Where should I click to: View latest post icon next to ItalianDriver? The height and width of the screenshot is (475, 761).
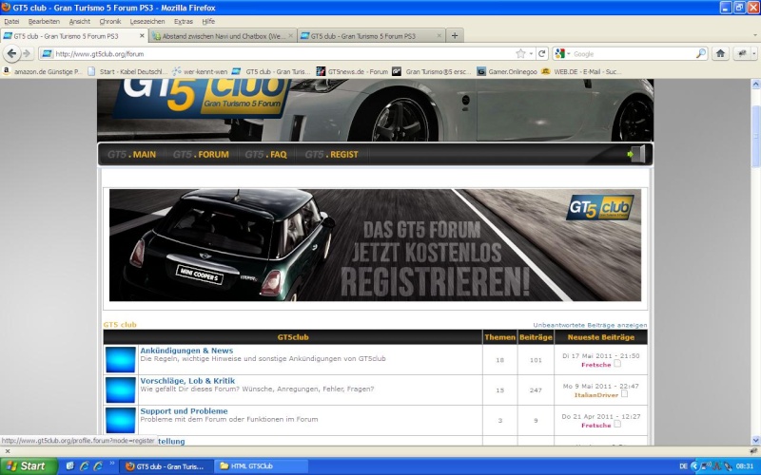pos(624,393)
